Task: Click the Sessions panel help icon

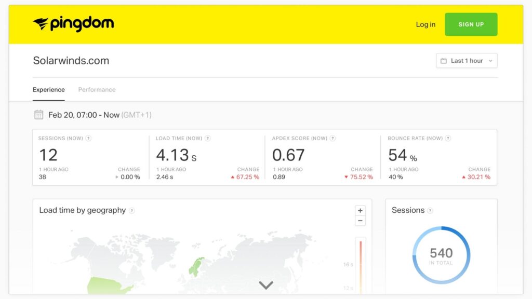Action: coord(430,211)
